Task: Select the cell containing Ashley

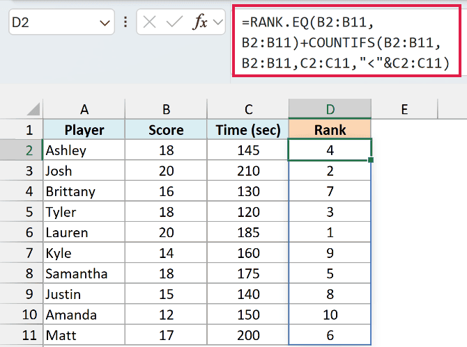Action: 84,150
